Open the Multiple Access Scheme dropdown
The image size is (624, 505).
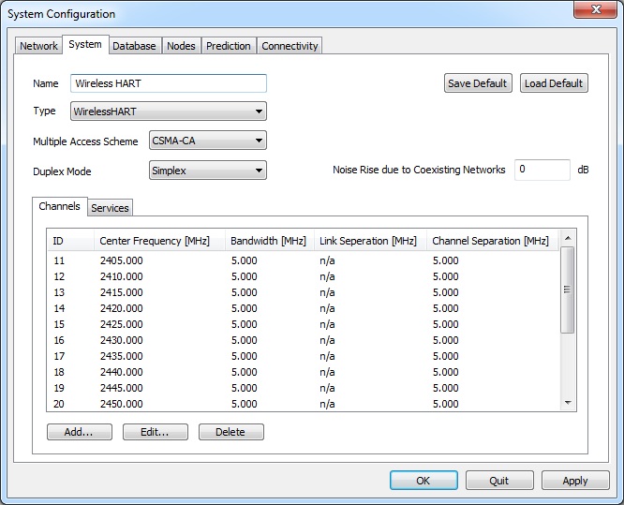point(208,141)
